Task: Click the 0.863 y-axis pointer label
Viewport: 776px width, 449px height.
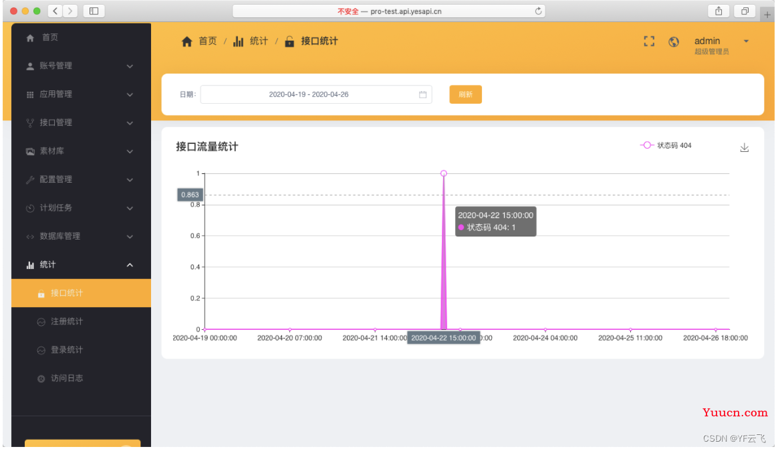Action: pyautogui.click(x=190, y=195)
